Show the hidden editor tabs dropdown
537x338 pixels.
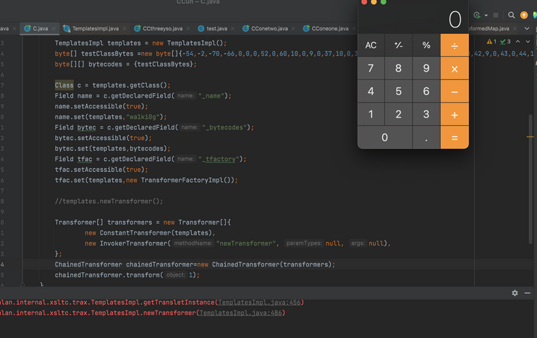(x=527, y=29)
